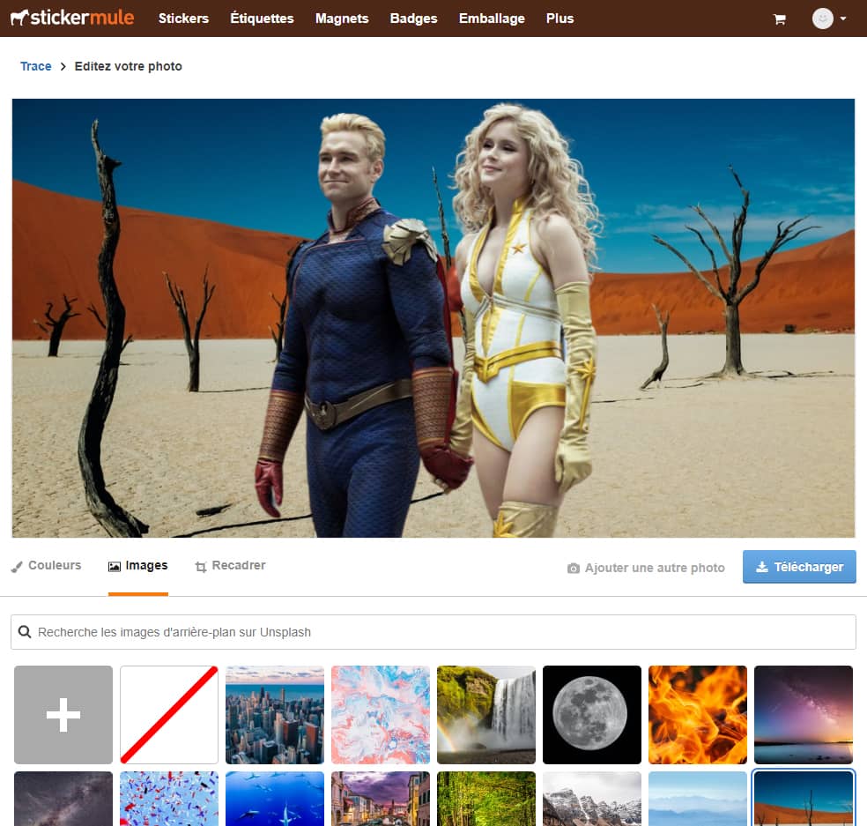Choose the waterfall background
The image size is (867, 826).
click(x=486, y=714)
